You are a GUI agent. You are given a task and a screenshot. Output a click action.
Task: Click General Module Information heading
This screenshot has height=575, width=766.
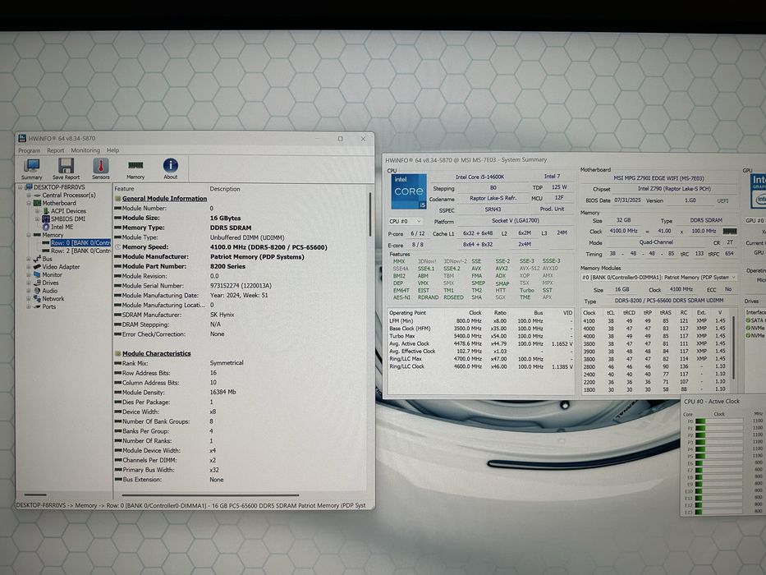(165, 199)
